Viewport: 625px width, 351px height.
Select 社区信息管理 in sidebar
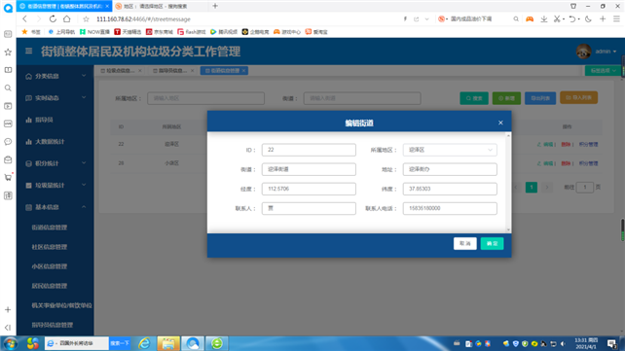[50, 247]
